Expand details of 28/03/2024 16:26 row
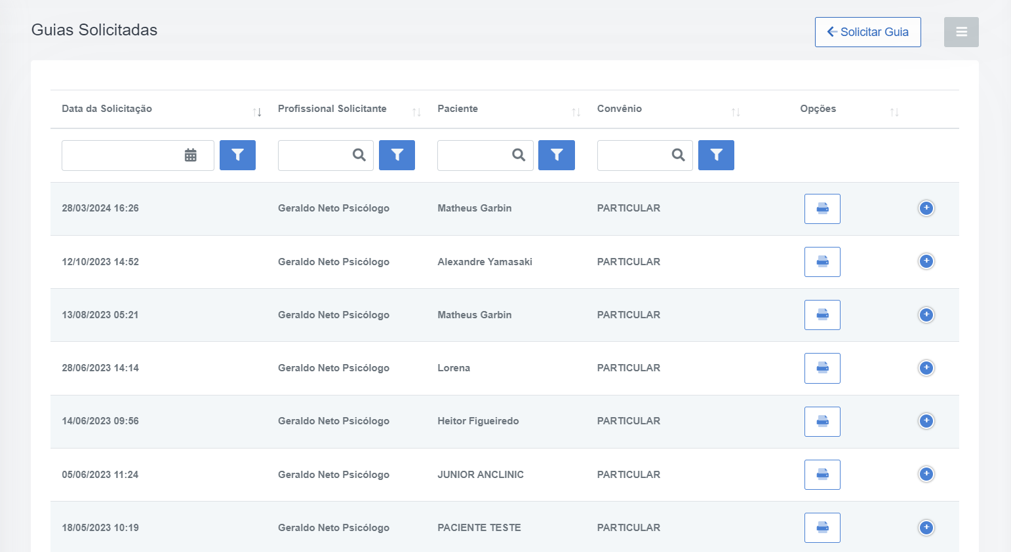Screen dimensions: 1011x552 [926, 208]
